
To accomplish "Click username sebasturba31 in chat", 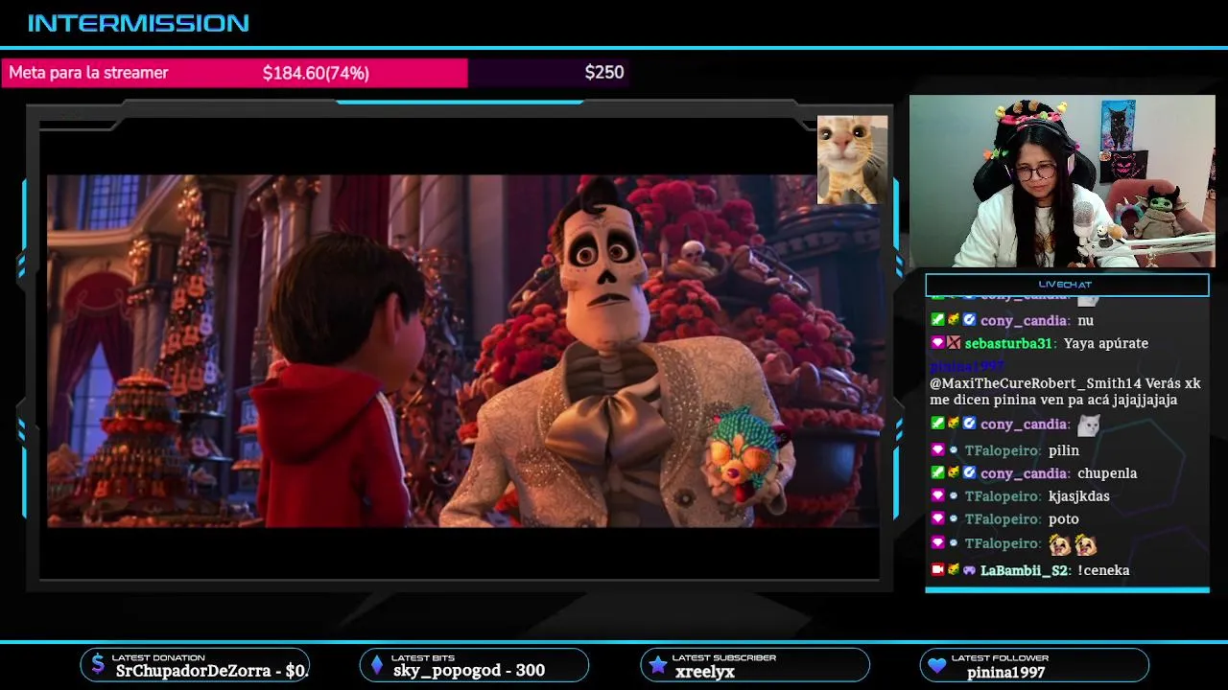I will click(1009, 343).
